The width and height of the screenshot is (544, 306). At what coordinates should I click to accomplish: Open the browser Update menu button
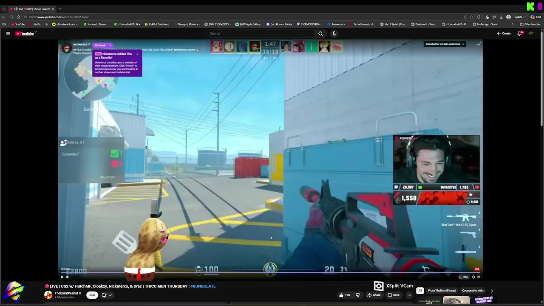click(520, 17)
